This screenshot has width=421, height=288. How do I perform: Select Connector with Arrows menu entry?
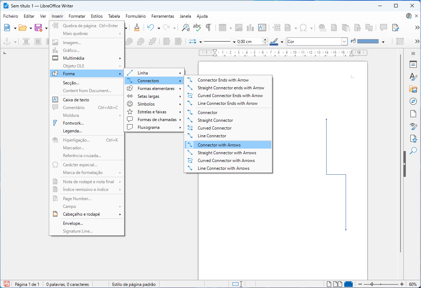228,145
